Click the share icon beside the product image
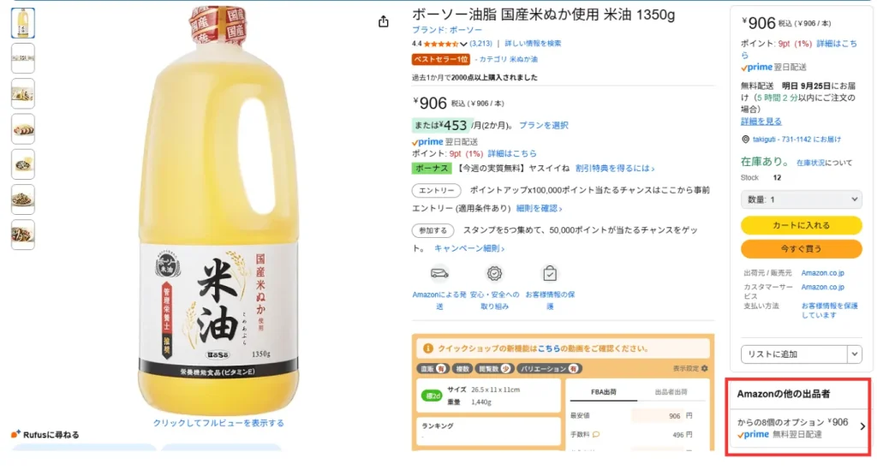Viewport: 877px width, 470px height. [x=384, y=22]
